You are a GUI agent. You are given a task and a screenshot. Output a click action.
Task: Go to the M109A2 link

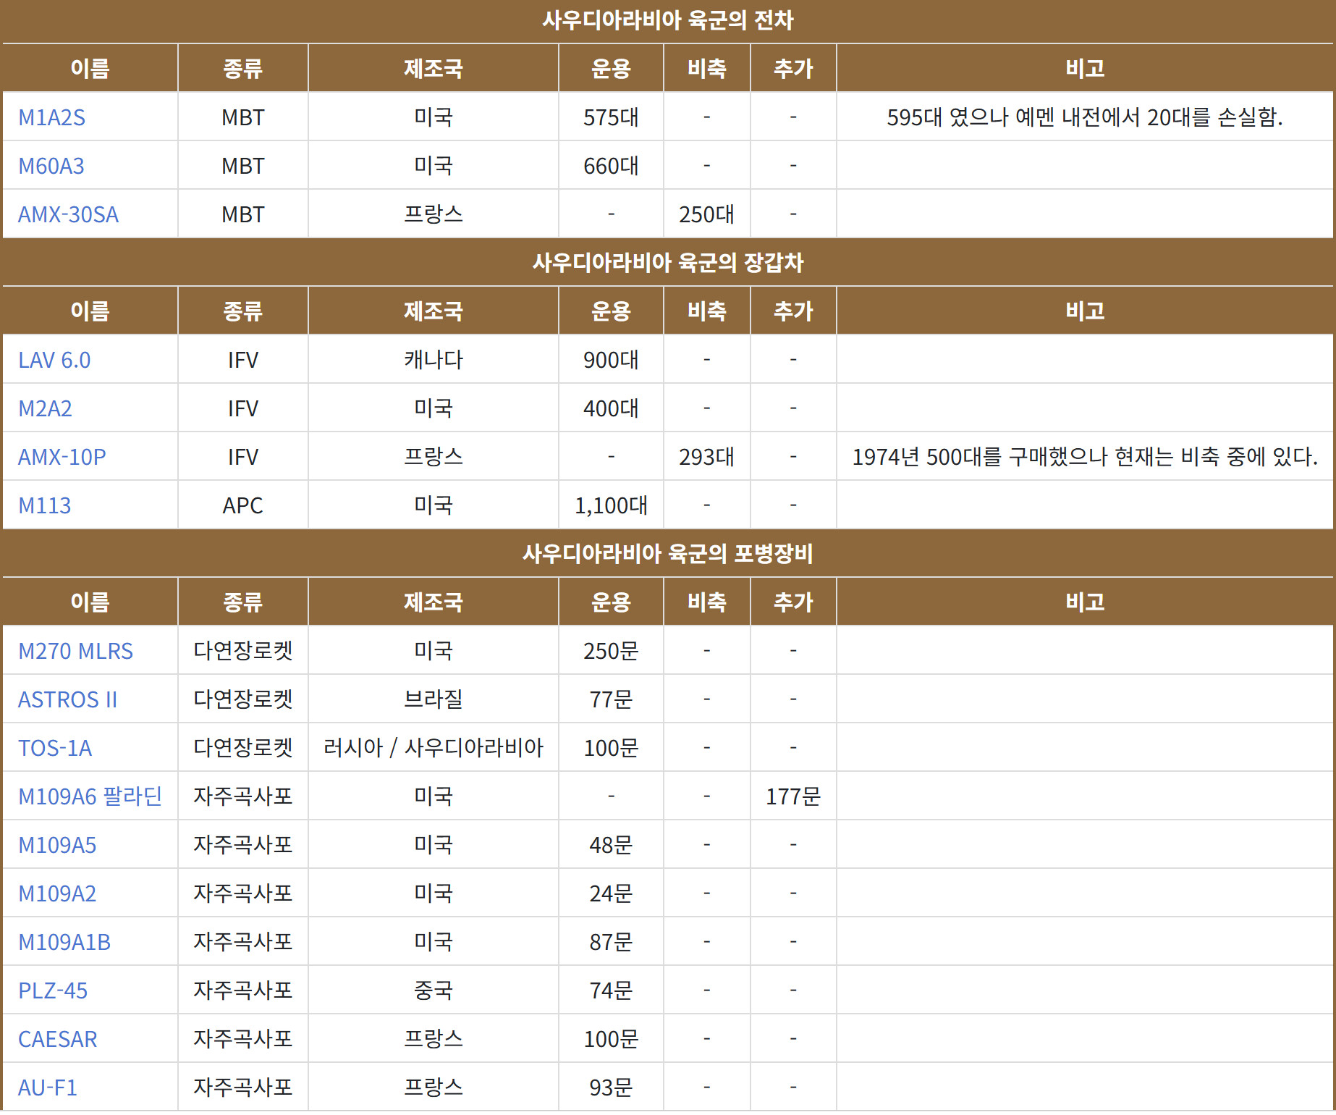[x=57, y=893]
